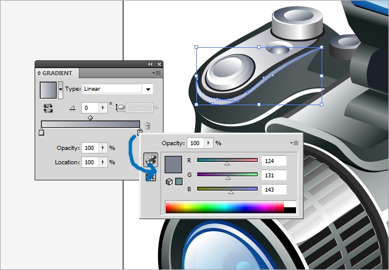389x270 pixels.
Task: Click top-left selection bounding box handle
Action: (x=196, y=47)
